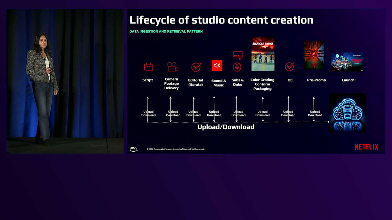The height and width of the screenshot is (220, 392).
Task: Click the glowing cloud storage bucket image
Action: tap(348, 112)
